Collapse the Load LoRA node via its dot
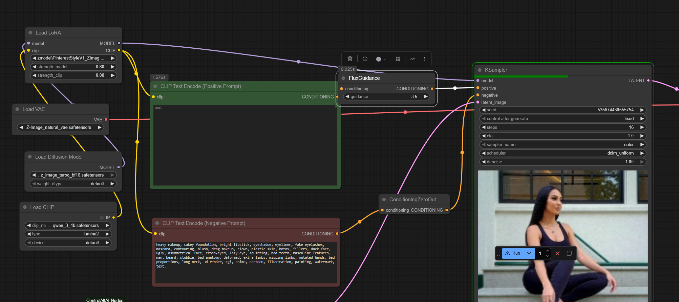The height and width of the screenshot is (302, 679). click(30, 33)
